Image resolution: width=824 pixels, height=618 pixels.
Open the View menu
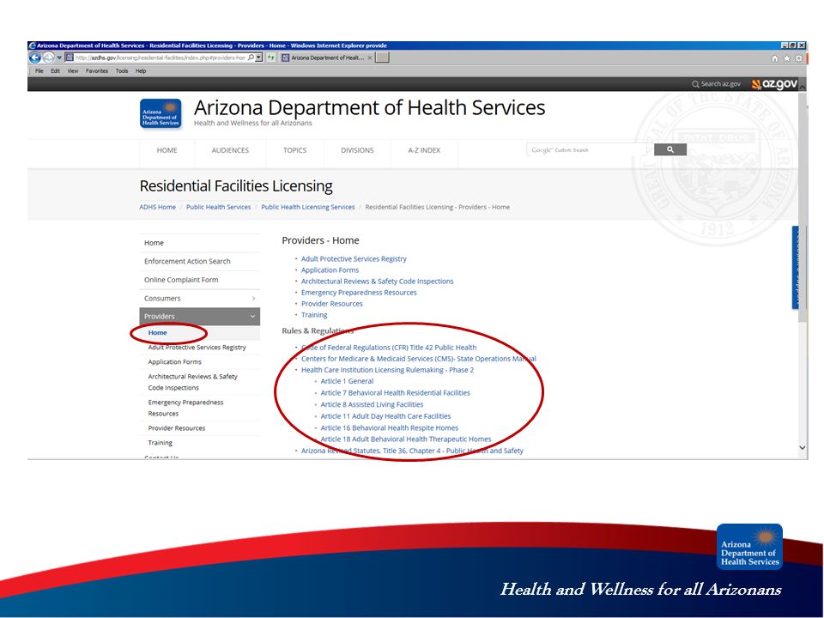(72, 71)
